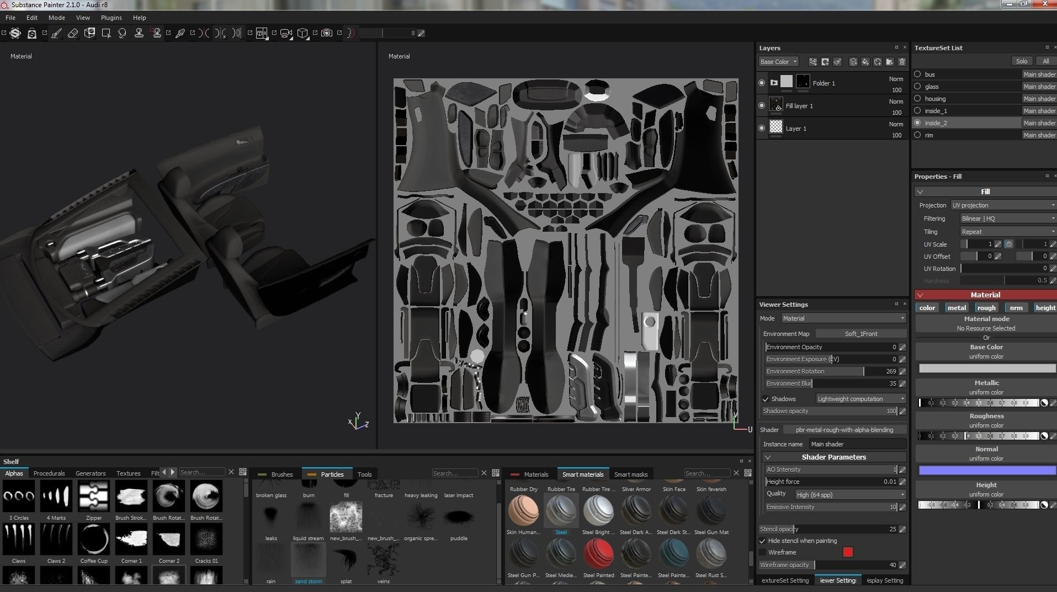
Task: Select the Material Picker eyedropper tool
Action: tap(180, 33)
